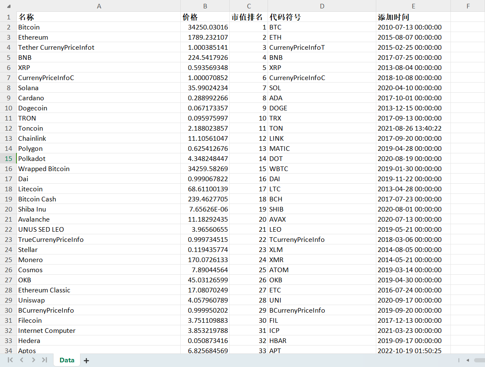Viewport: 485px width, 367px height.
Task: Select symbol cell TCurrenyPriceInfo
Action: 322,240
